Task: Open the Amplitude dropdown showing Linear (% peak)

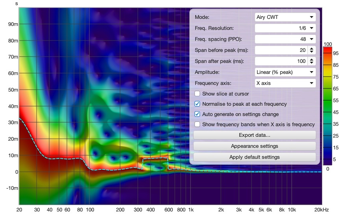Action: point(285,72)
